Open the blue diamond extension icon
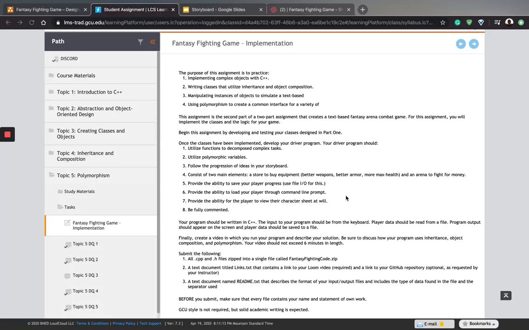The width and height of the screenshot is (529, 330). click(481, 22)
